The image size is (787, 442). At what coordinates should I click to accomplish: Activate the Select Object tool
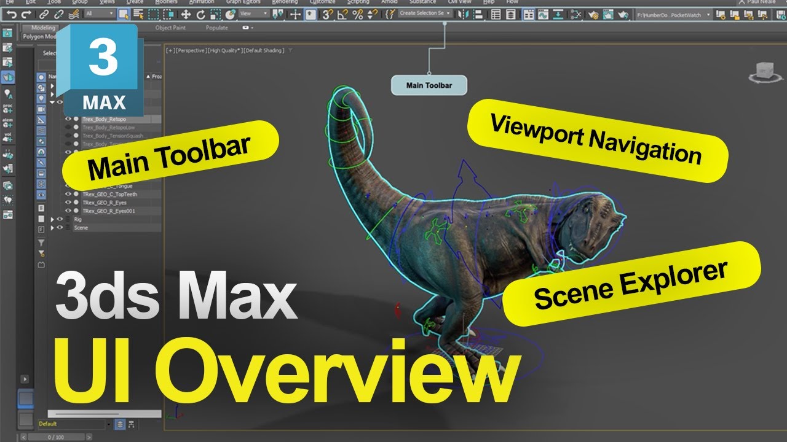pos(124,14)
